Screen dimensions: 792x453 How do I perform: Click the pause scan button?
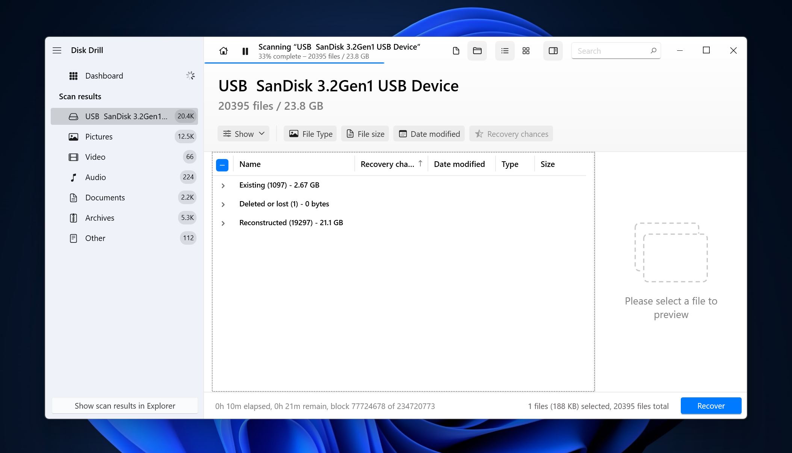point(245,51)
